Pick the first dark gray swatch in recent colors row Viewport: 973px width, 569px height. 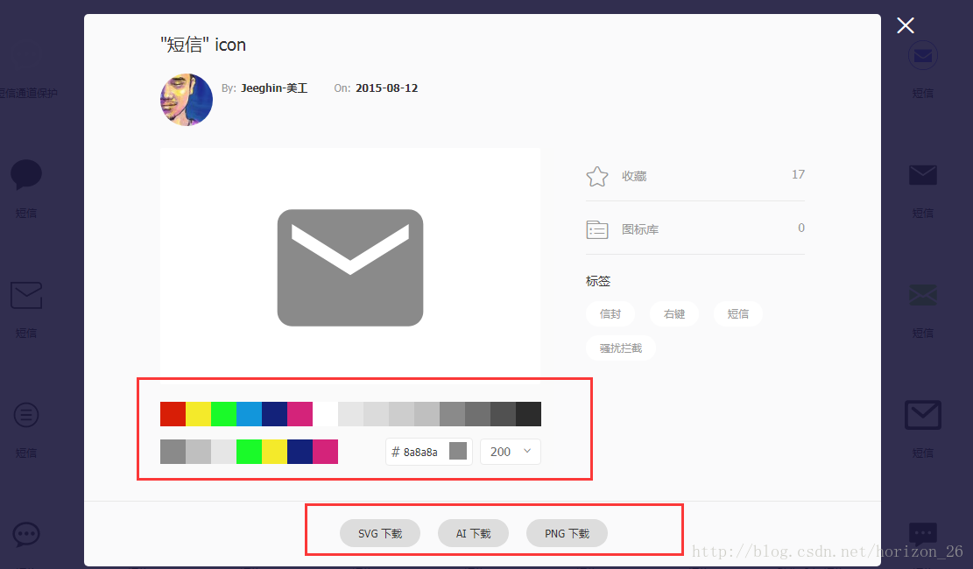click(173, 452)
